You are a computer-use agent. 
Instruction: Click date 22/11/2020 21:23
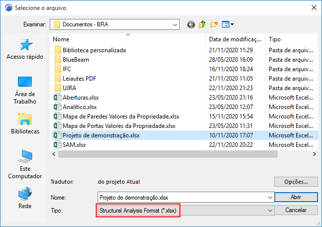pos(231,88)
